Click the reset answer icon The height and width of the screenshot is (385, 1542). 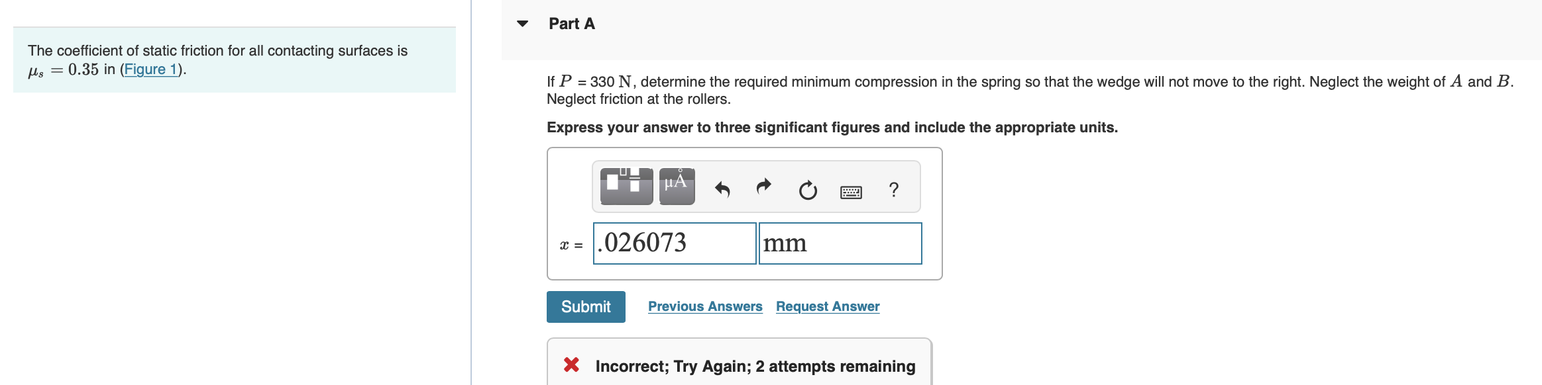pyautogui.click(x=807, y=190)
